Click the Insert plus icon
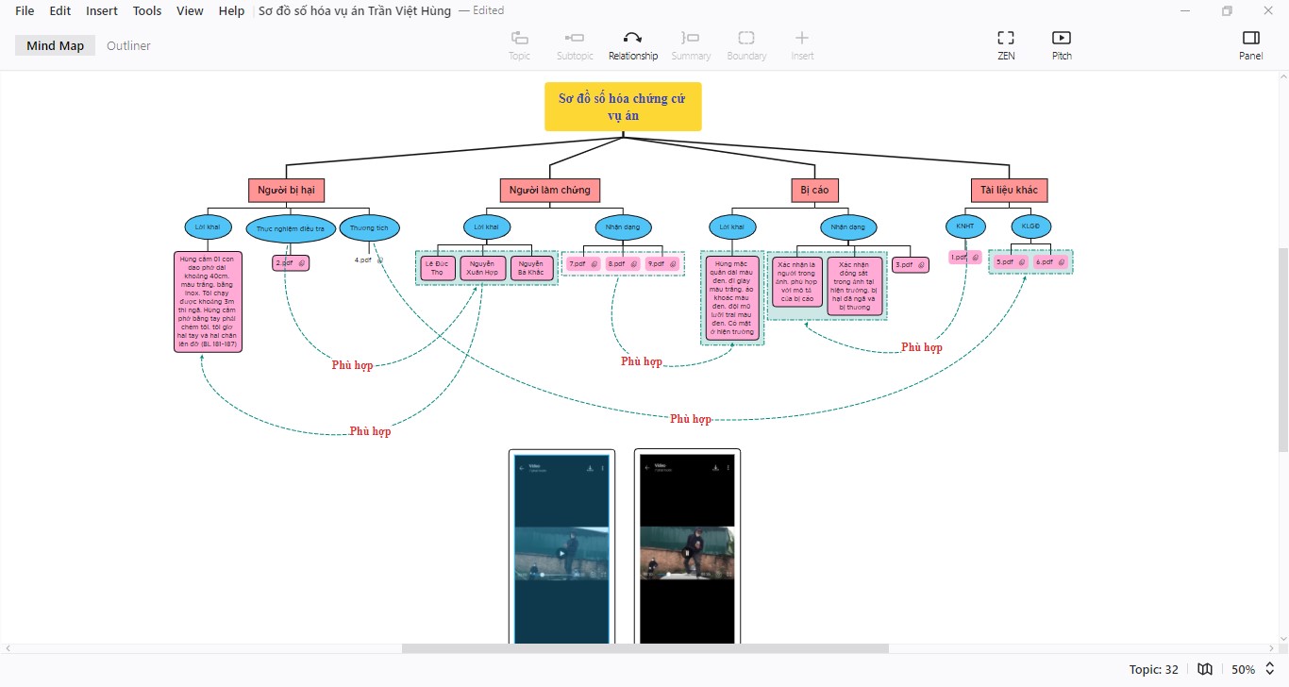 pos(802,38)
